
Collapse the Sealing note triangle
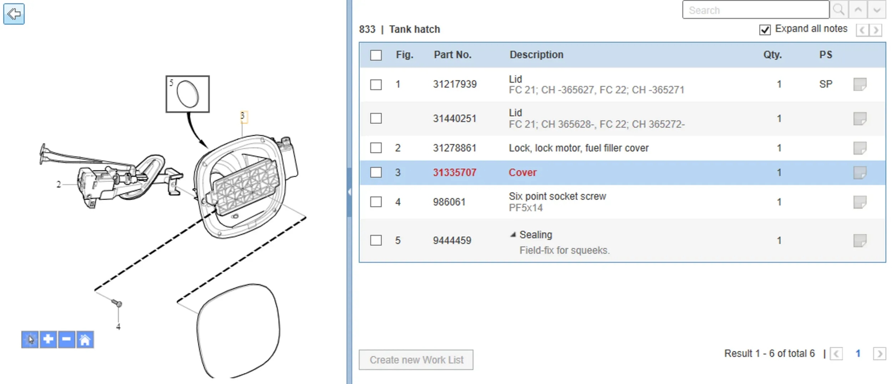coord(513,235)
